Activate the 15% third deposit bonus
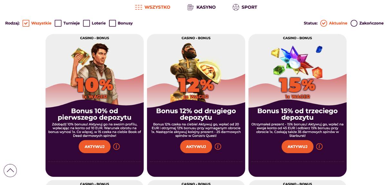The image size is (387, 185). [x=297, y=147]
